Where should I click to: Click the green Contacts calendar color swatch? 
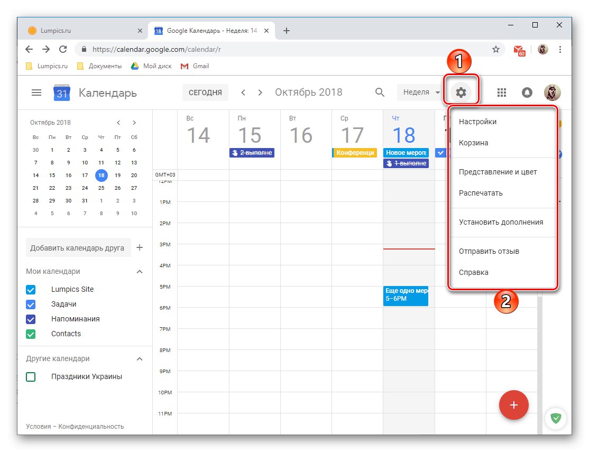31,334
